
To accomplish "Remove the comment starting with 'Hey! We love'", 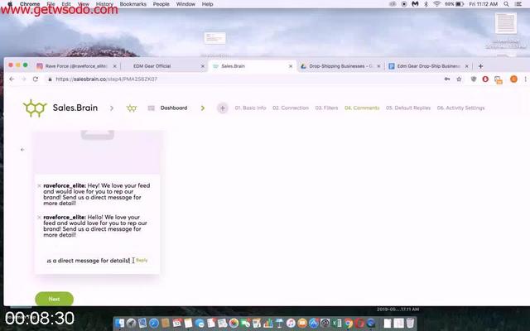I will point(39,185).
